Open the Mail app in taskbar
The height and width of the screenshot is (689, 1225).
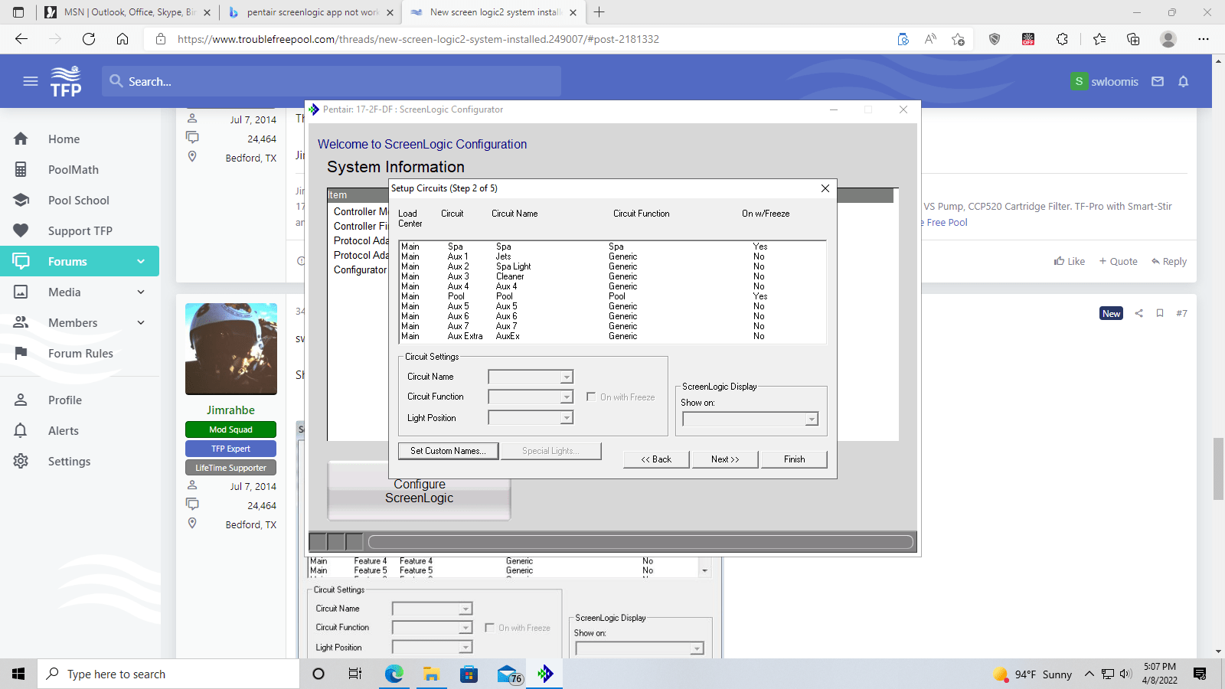508,674
